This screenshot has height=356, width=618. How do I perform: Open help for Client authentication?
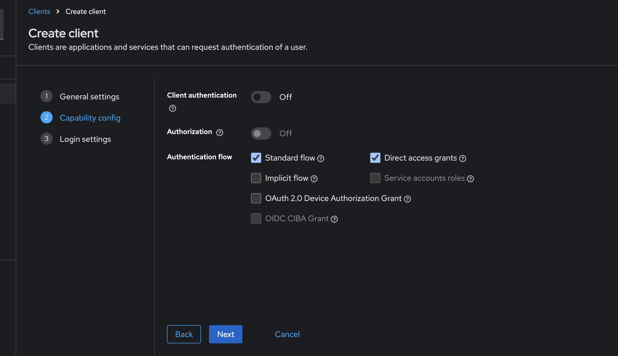tap(173, 108)
